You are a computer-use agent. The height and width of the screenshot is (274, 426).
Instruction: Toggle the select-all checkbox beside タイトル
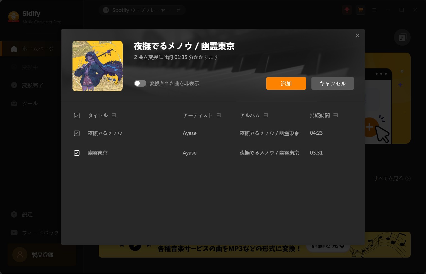pyautogui.click(x=77, y=116)
